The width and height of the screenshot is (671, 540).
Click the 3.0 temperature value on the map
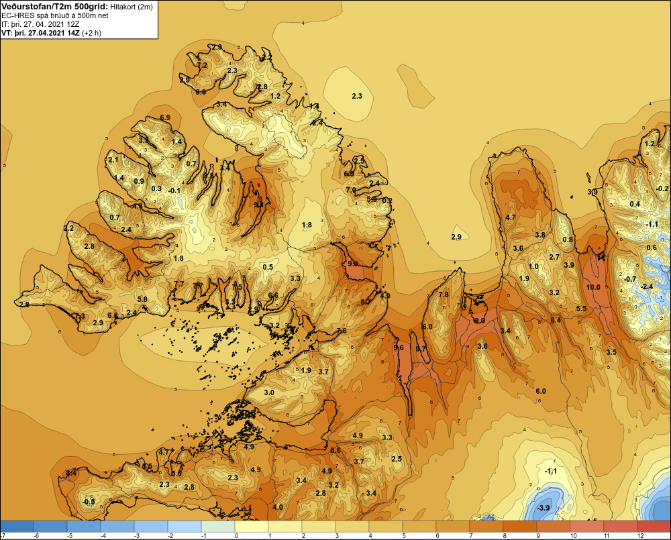(269, 392)
